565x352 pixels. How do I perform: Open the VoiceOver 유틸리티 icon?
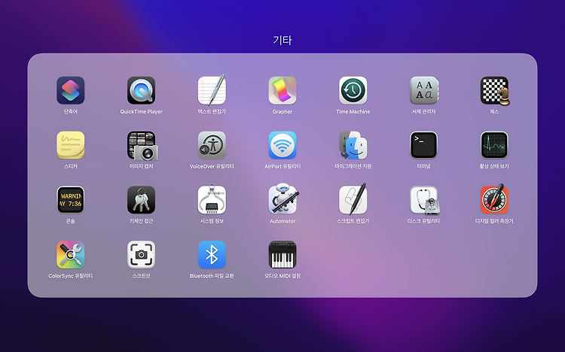click(212, 145)
